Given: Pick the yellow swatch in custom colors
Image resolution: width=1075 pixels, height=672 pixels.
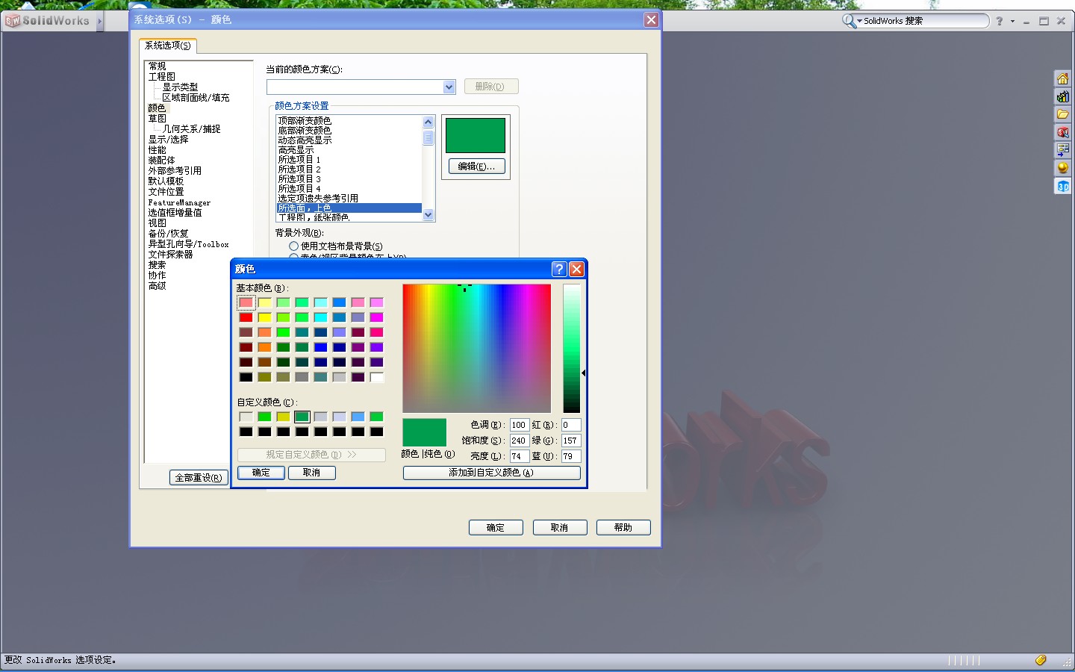Looking at the screenshot, I should [283, 417].
